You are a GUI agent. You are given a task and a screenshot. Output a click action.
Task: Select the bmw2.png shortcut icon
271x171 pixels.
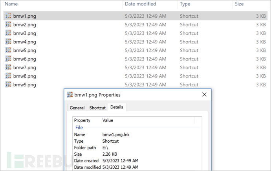tap(8, 25)
